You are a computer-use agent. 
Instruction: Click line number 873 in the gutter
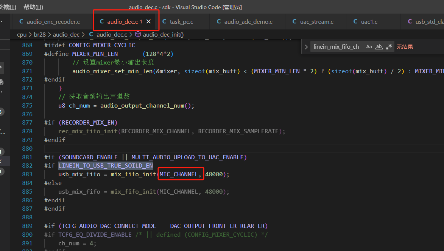[27, 88]
